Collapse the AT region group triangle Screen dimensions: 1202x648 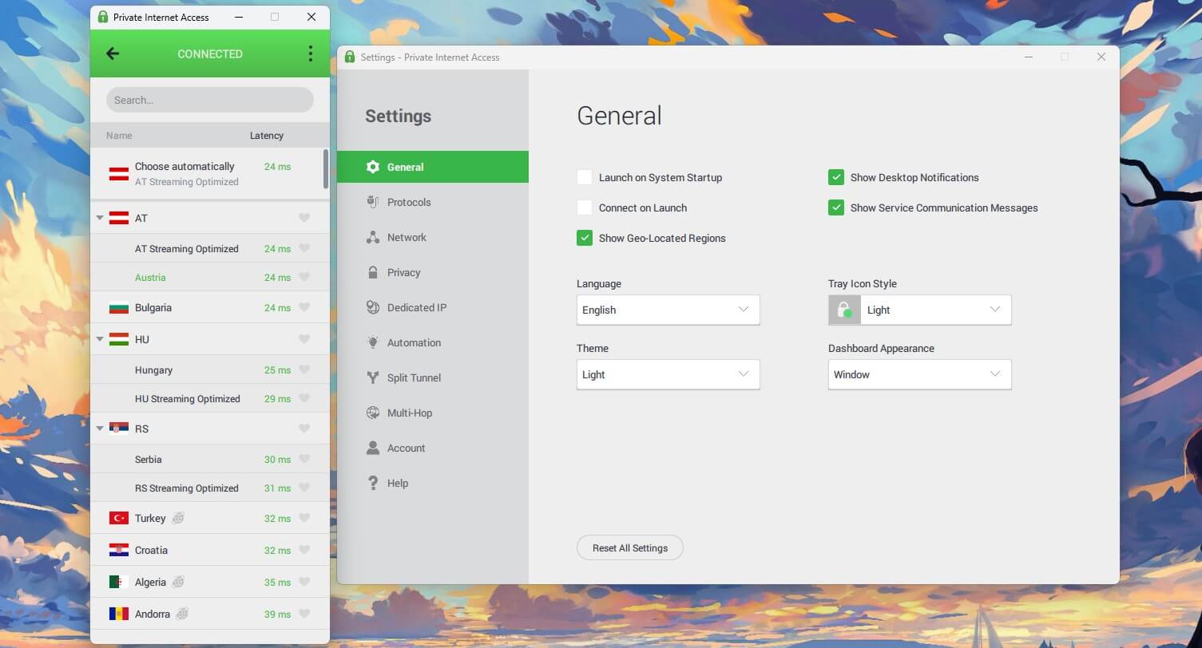[100, 218]
